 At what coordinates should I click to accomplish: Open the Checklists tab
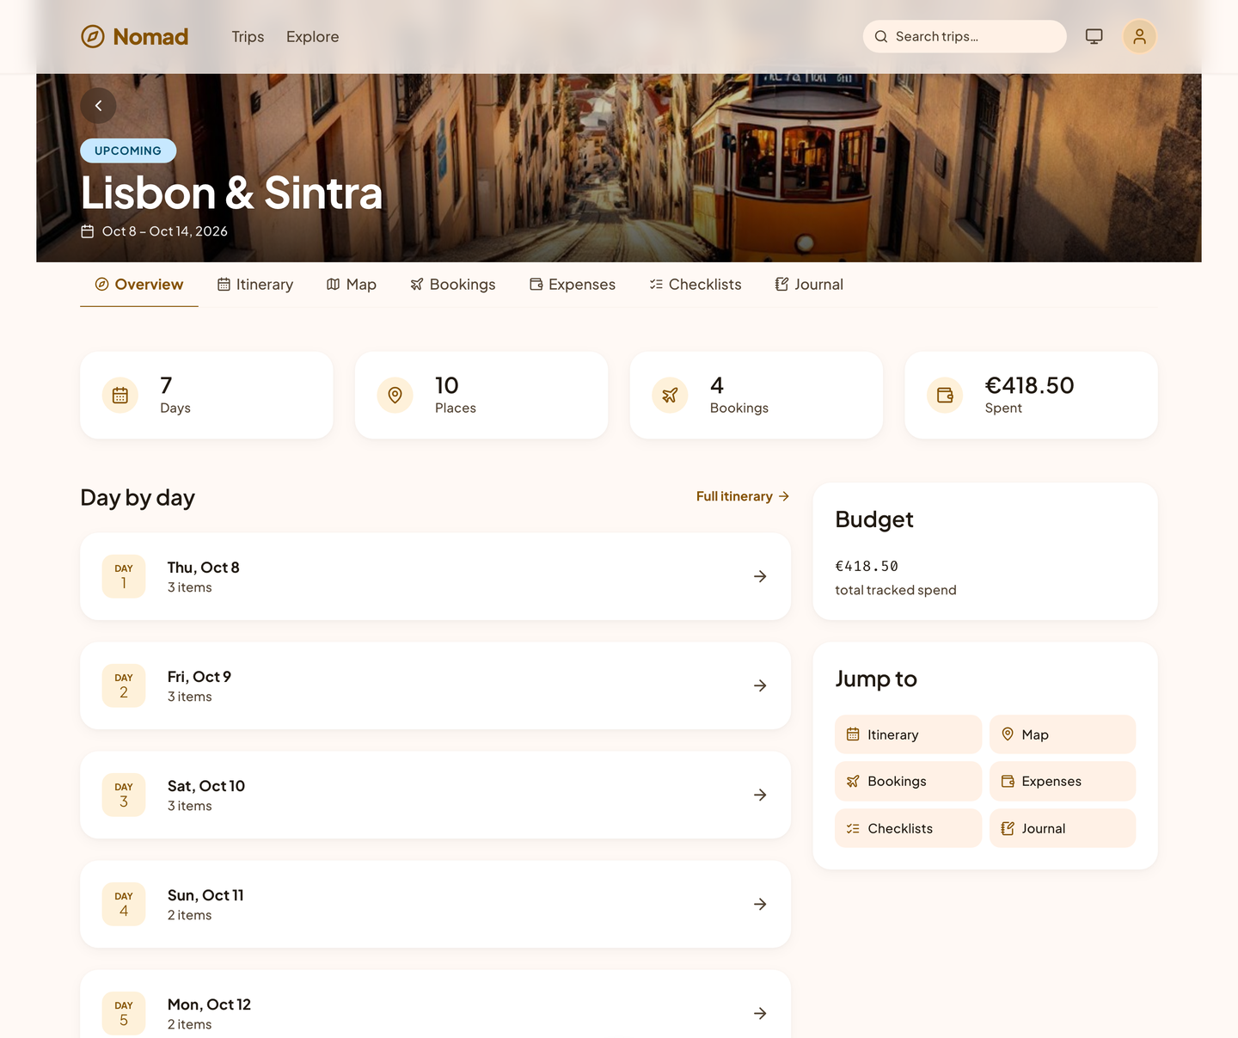(696, 285)
